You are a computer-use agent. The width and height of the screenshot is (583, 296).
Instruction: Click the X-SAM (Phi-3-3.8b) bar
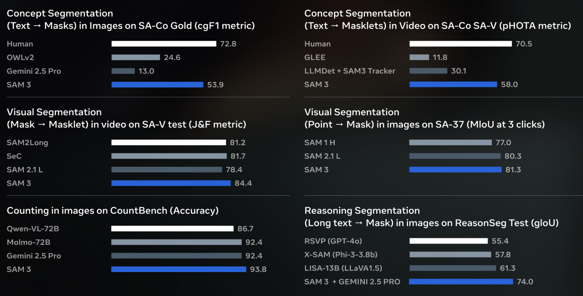point(450,255)
